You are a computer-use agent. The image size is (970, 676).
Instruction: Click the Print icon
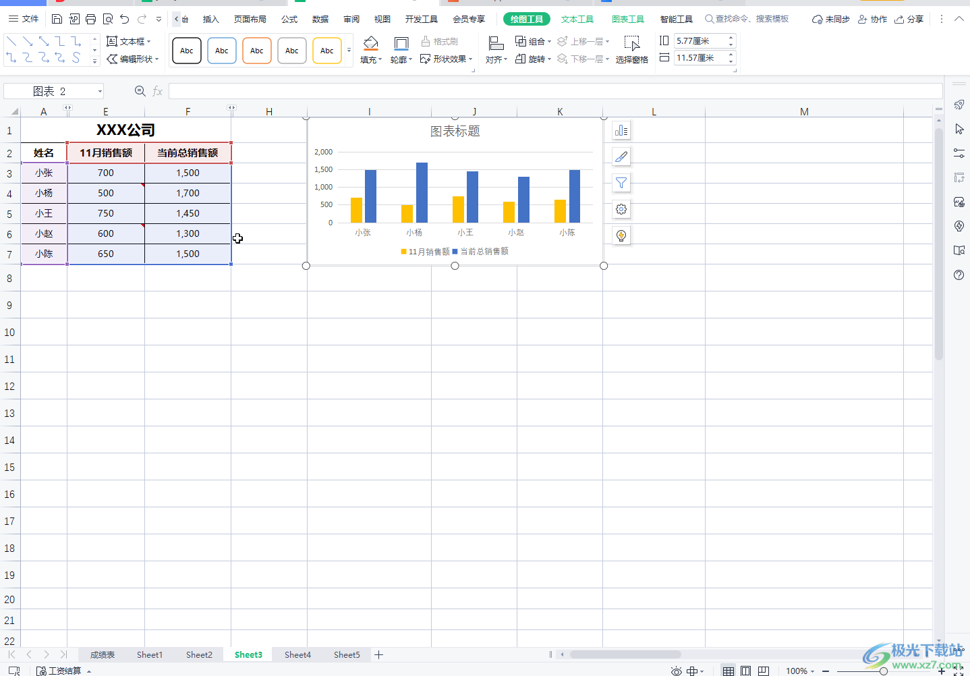(91, 19)
